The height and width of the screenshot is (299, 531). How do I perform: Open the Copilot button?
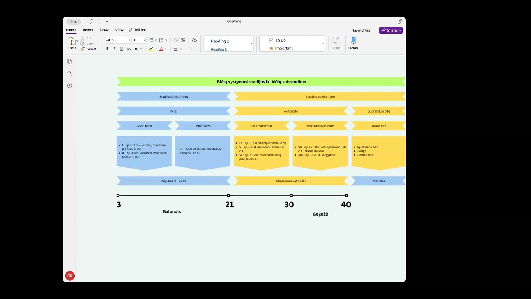(x=336, y=43)
